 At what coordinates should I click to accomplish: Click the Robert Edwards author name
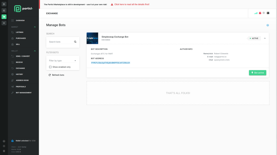tap(221, 54)
